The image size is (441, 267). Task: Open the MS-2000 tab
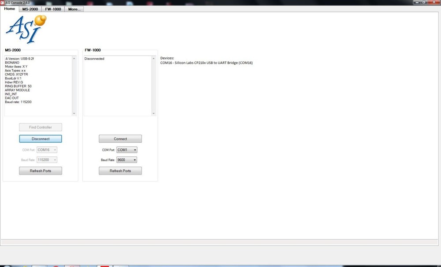pyautogui.click(x=30, y=9)
